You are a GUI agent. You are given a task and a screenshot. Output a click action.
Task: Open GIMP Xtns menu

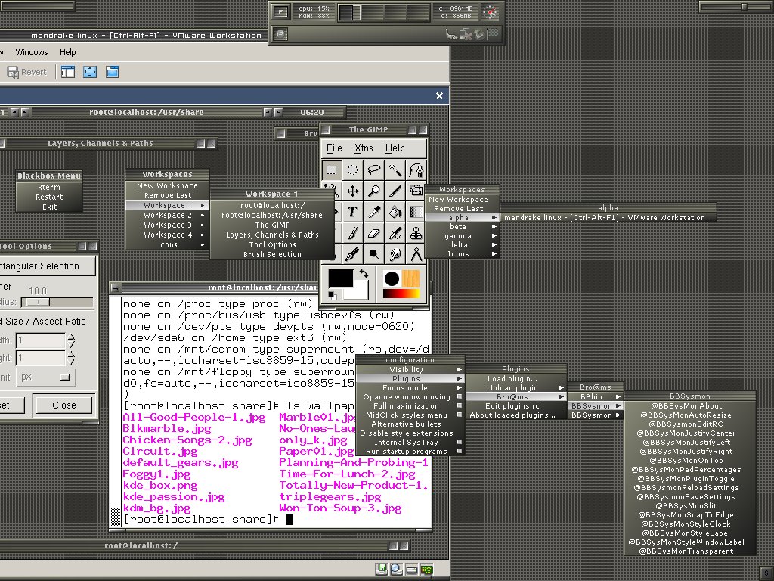tap(364, 148)
